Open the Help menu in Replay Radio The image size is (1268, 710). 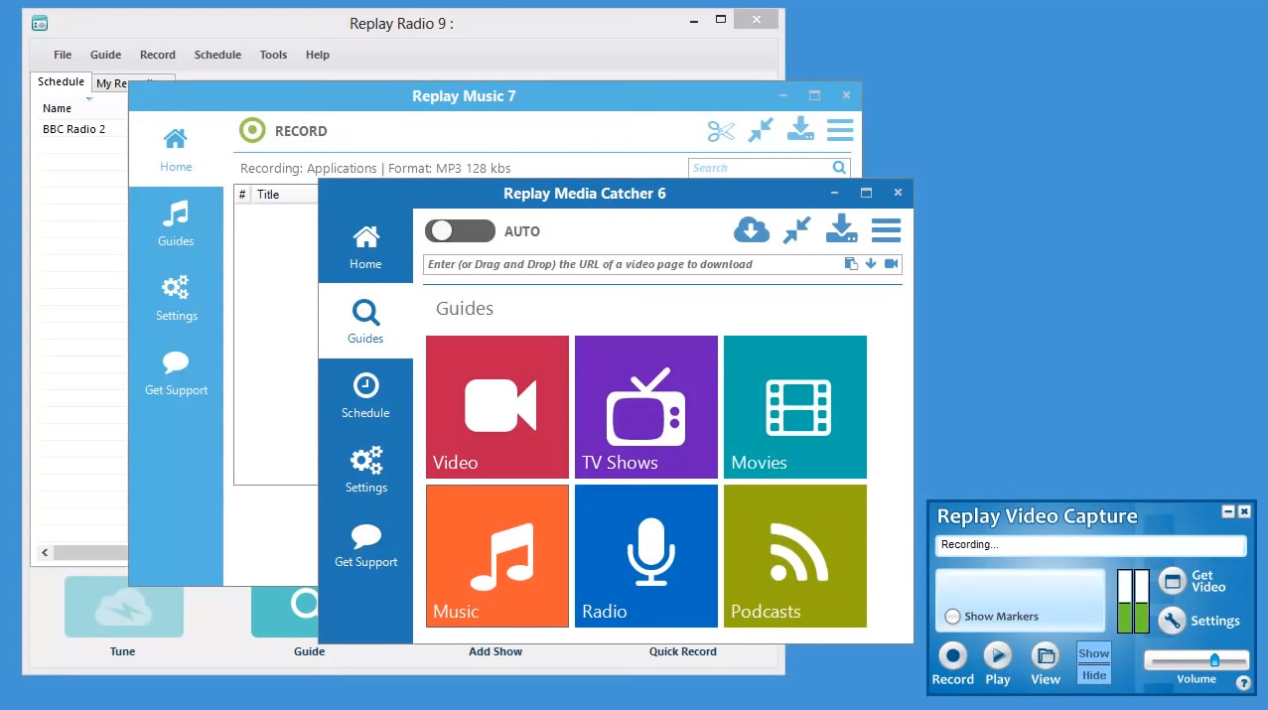tap(318, 55)
